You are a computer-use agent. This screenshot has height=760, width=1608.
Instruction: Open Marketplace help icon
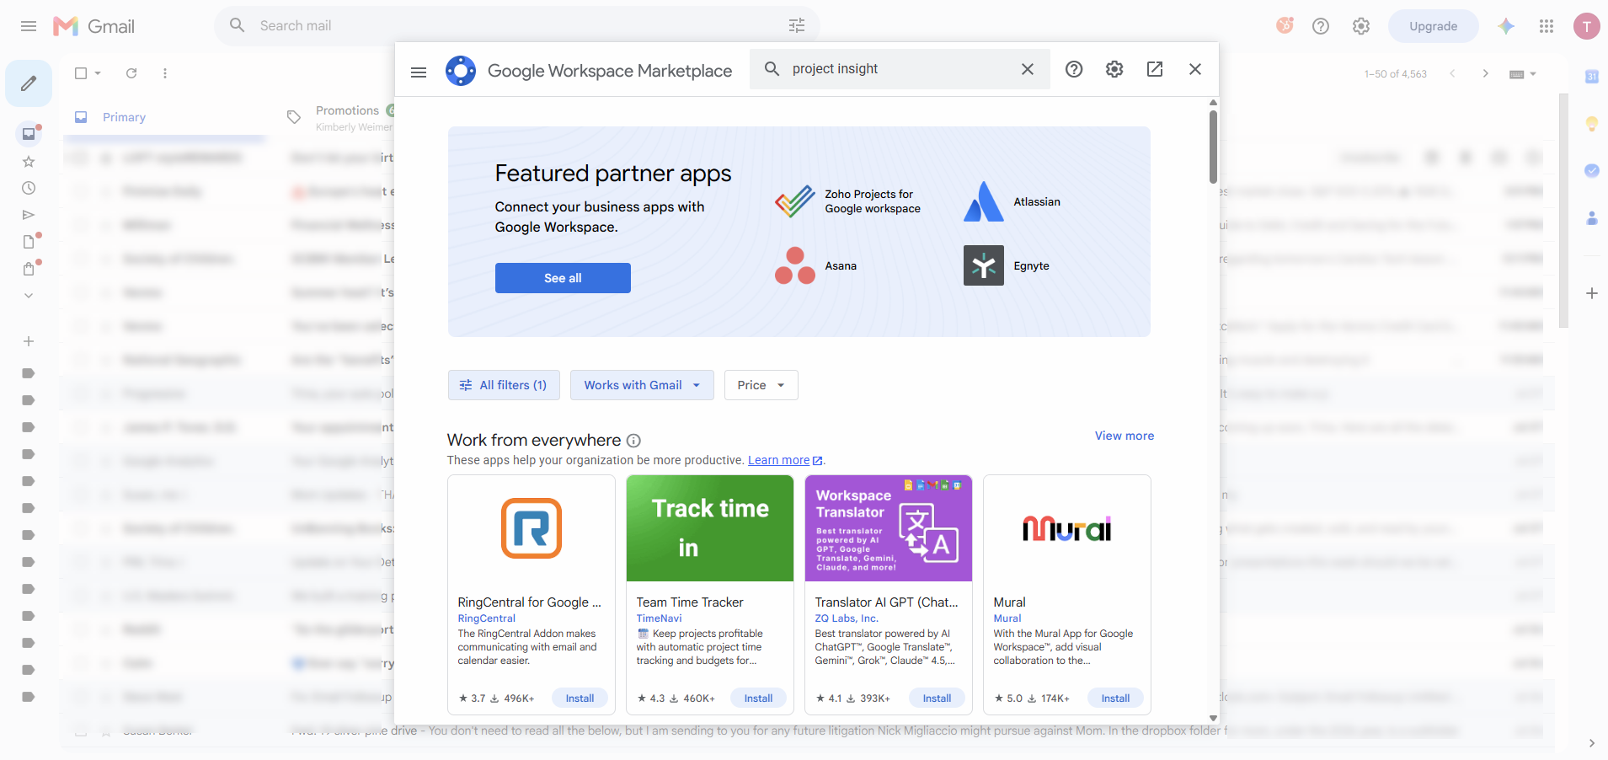pyautogui.click(x=1074, y=69)
